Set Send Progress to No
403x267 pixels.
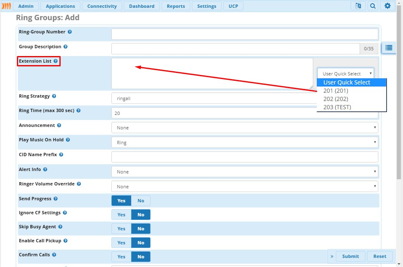[x=141, y=201]
